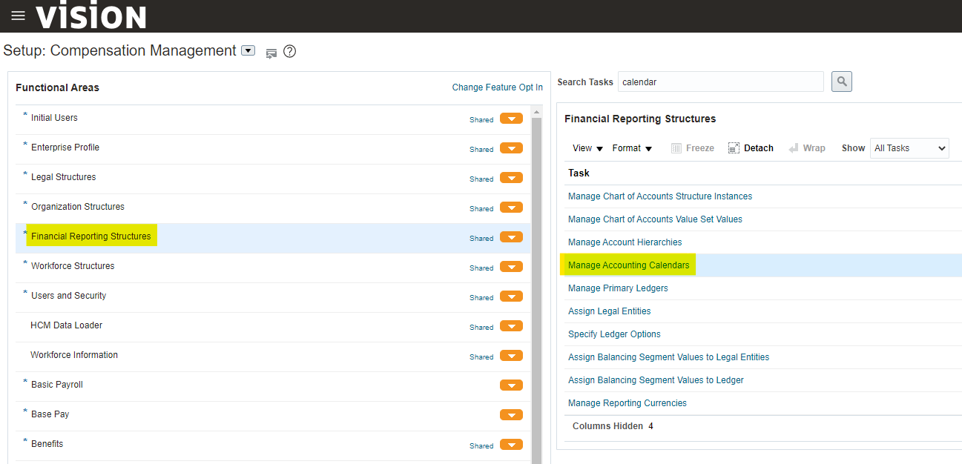Viewport: 962px width, 464px height.
Task: Open the Format menu
Action: [x=632, y=148]
